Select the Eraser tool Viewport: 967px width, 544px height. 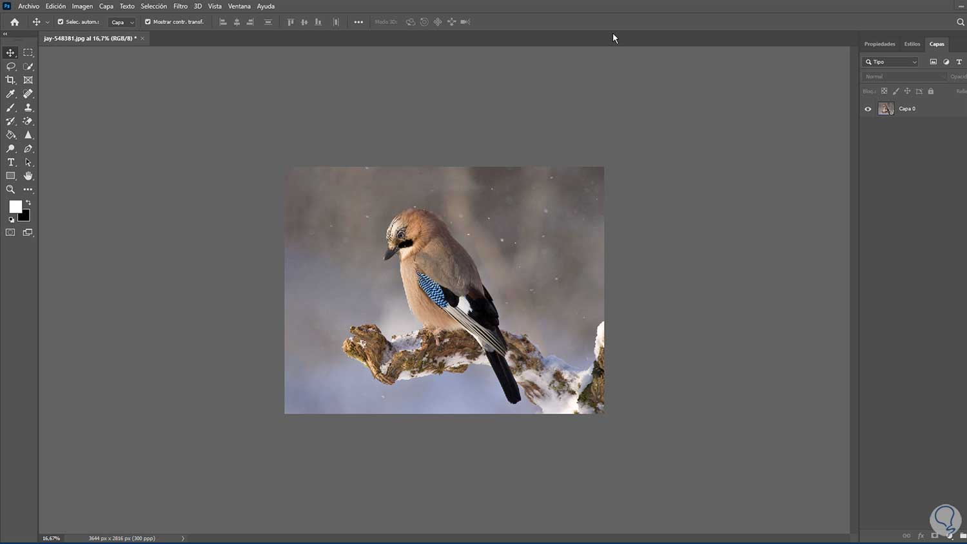(x=28, y=121)
